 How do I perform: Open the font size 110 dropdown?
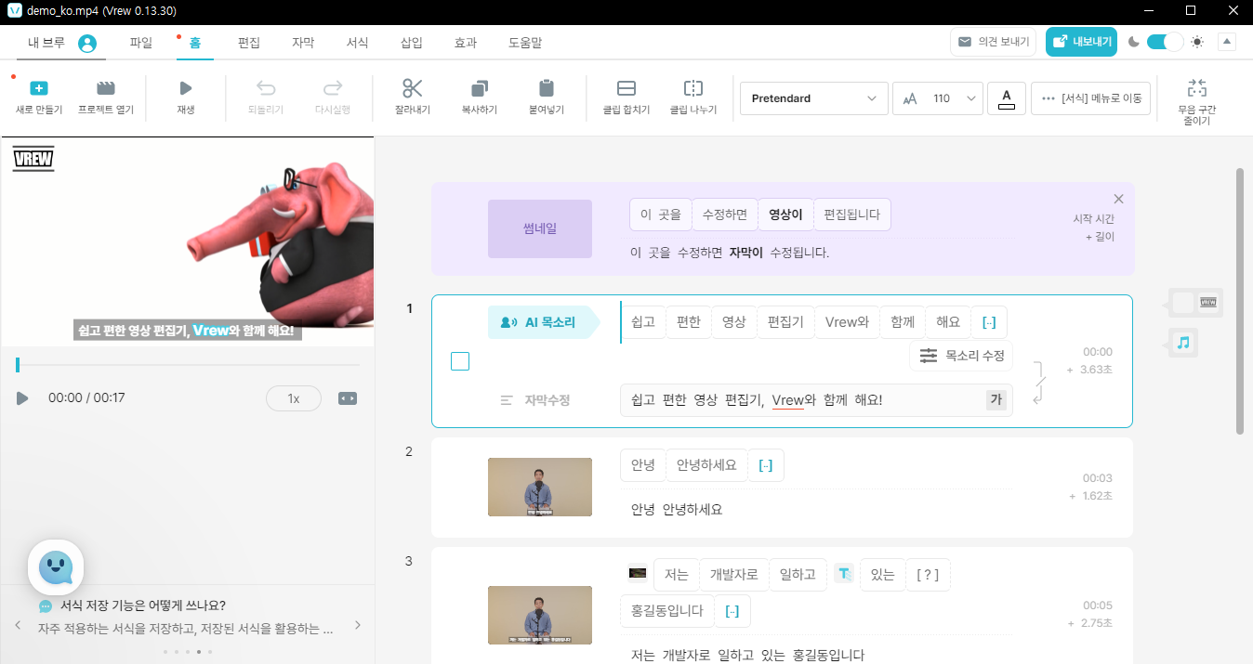[938, 98]
